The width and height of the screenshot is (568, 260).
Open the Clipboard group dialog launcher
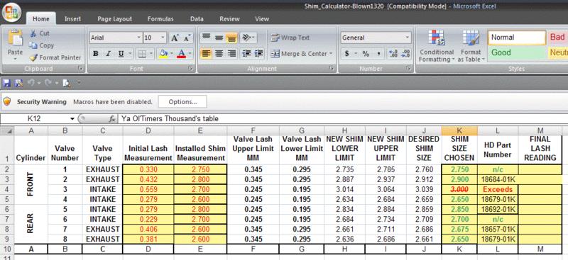[x=80, y=68]
